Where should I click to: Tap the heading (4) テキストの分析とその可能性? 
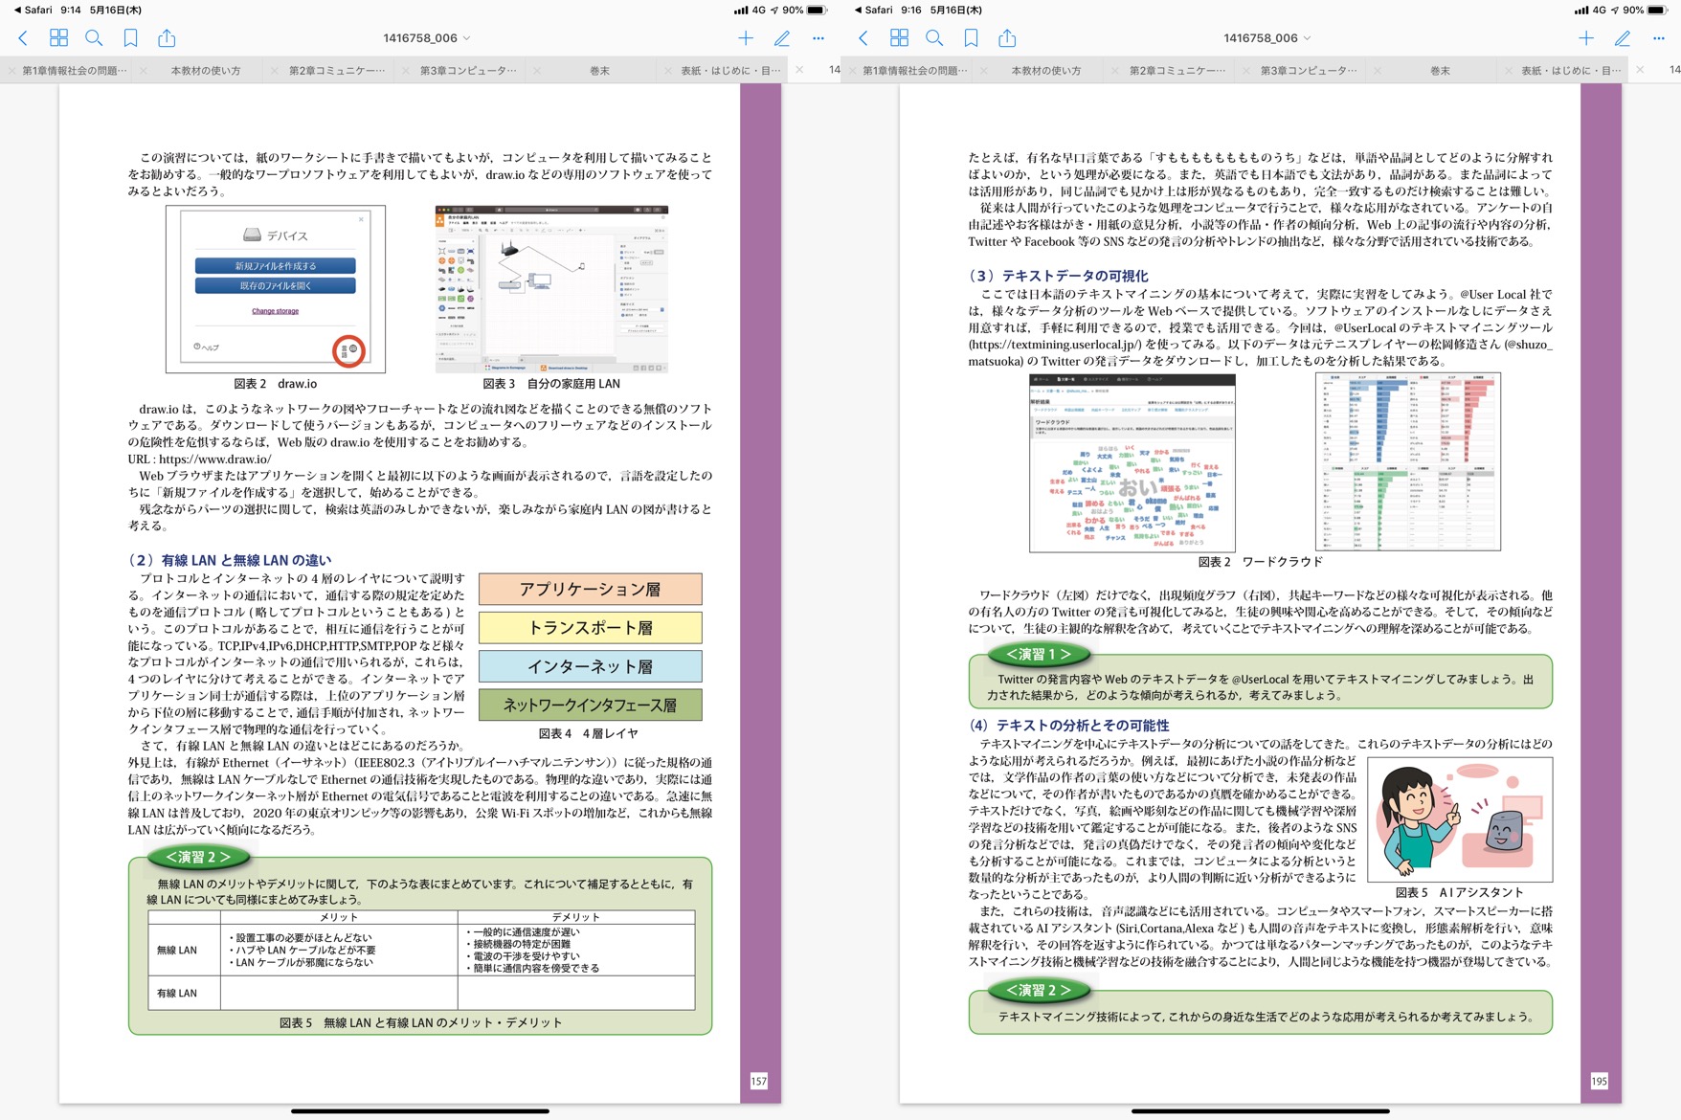(x=1068, y=726)
